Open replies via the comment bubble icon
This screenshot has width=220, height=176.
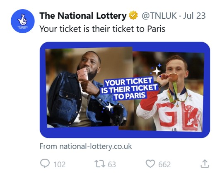pyautogui.click(x=45, y=164)
